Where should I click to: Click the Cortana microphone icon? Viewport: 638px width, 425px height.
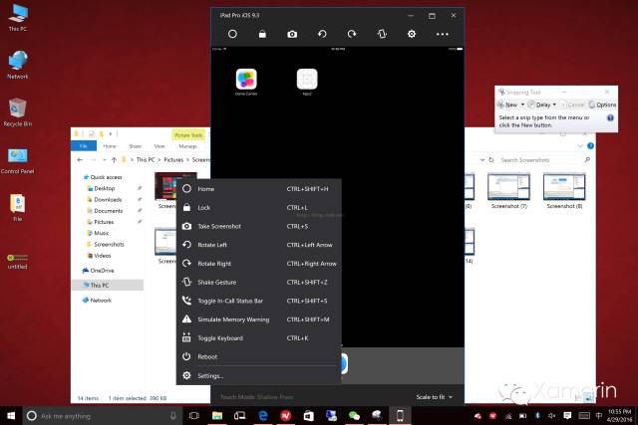point(172,416)
